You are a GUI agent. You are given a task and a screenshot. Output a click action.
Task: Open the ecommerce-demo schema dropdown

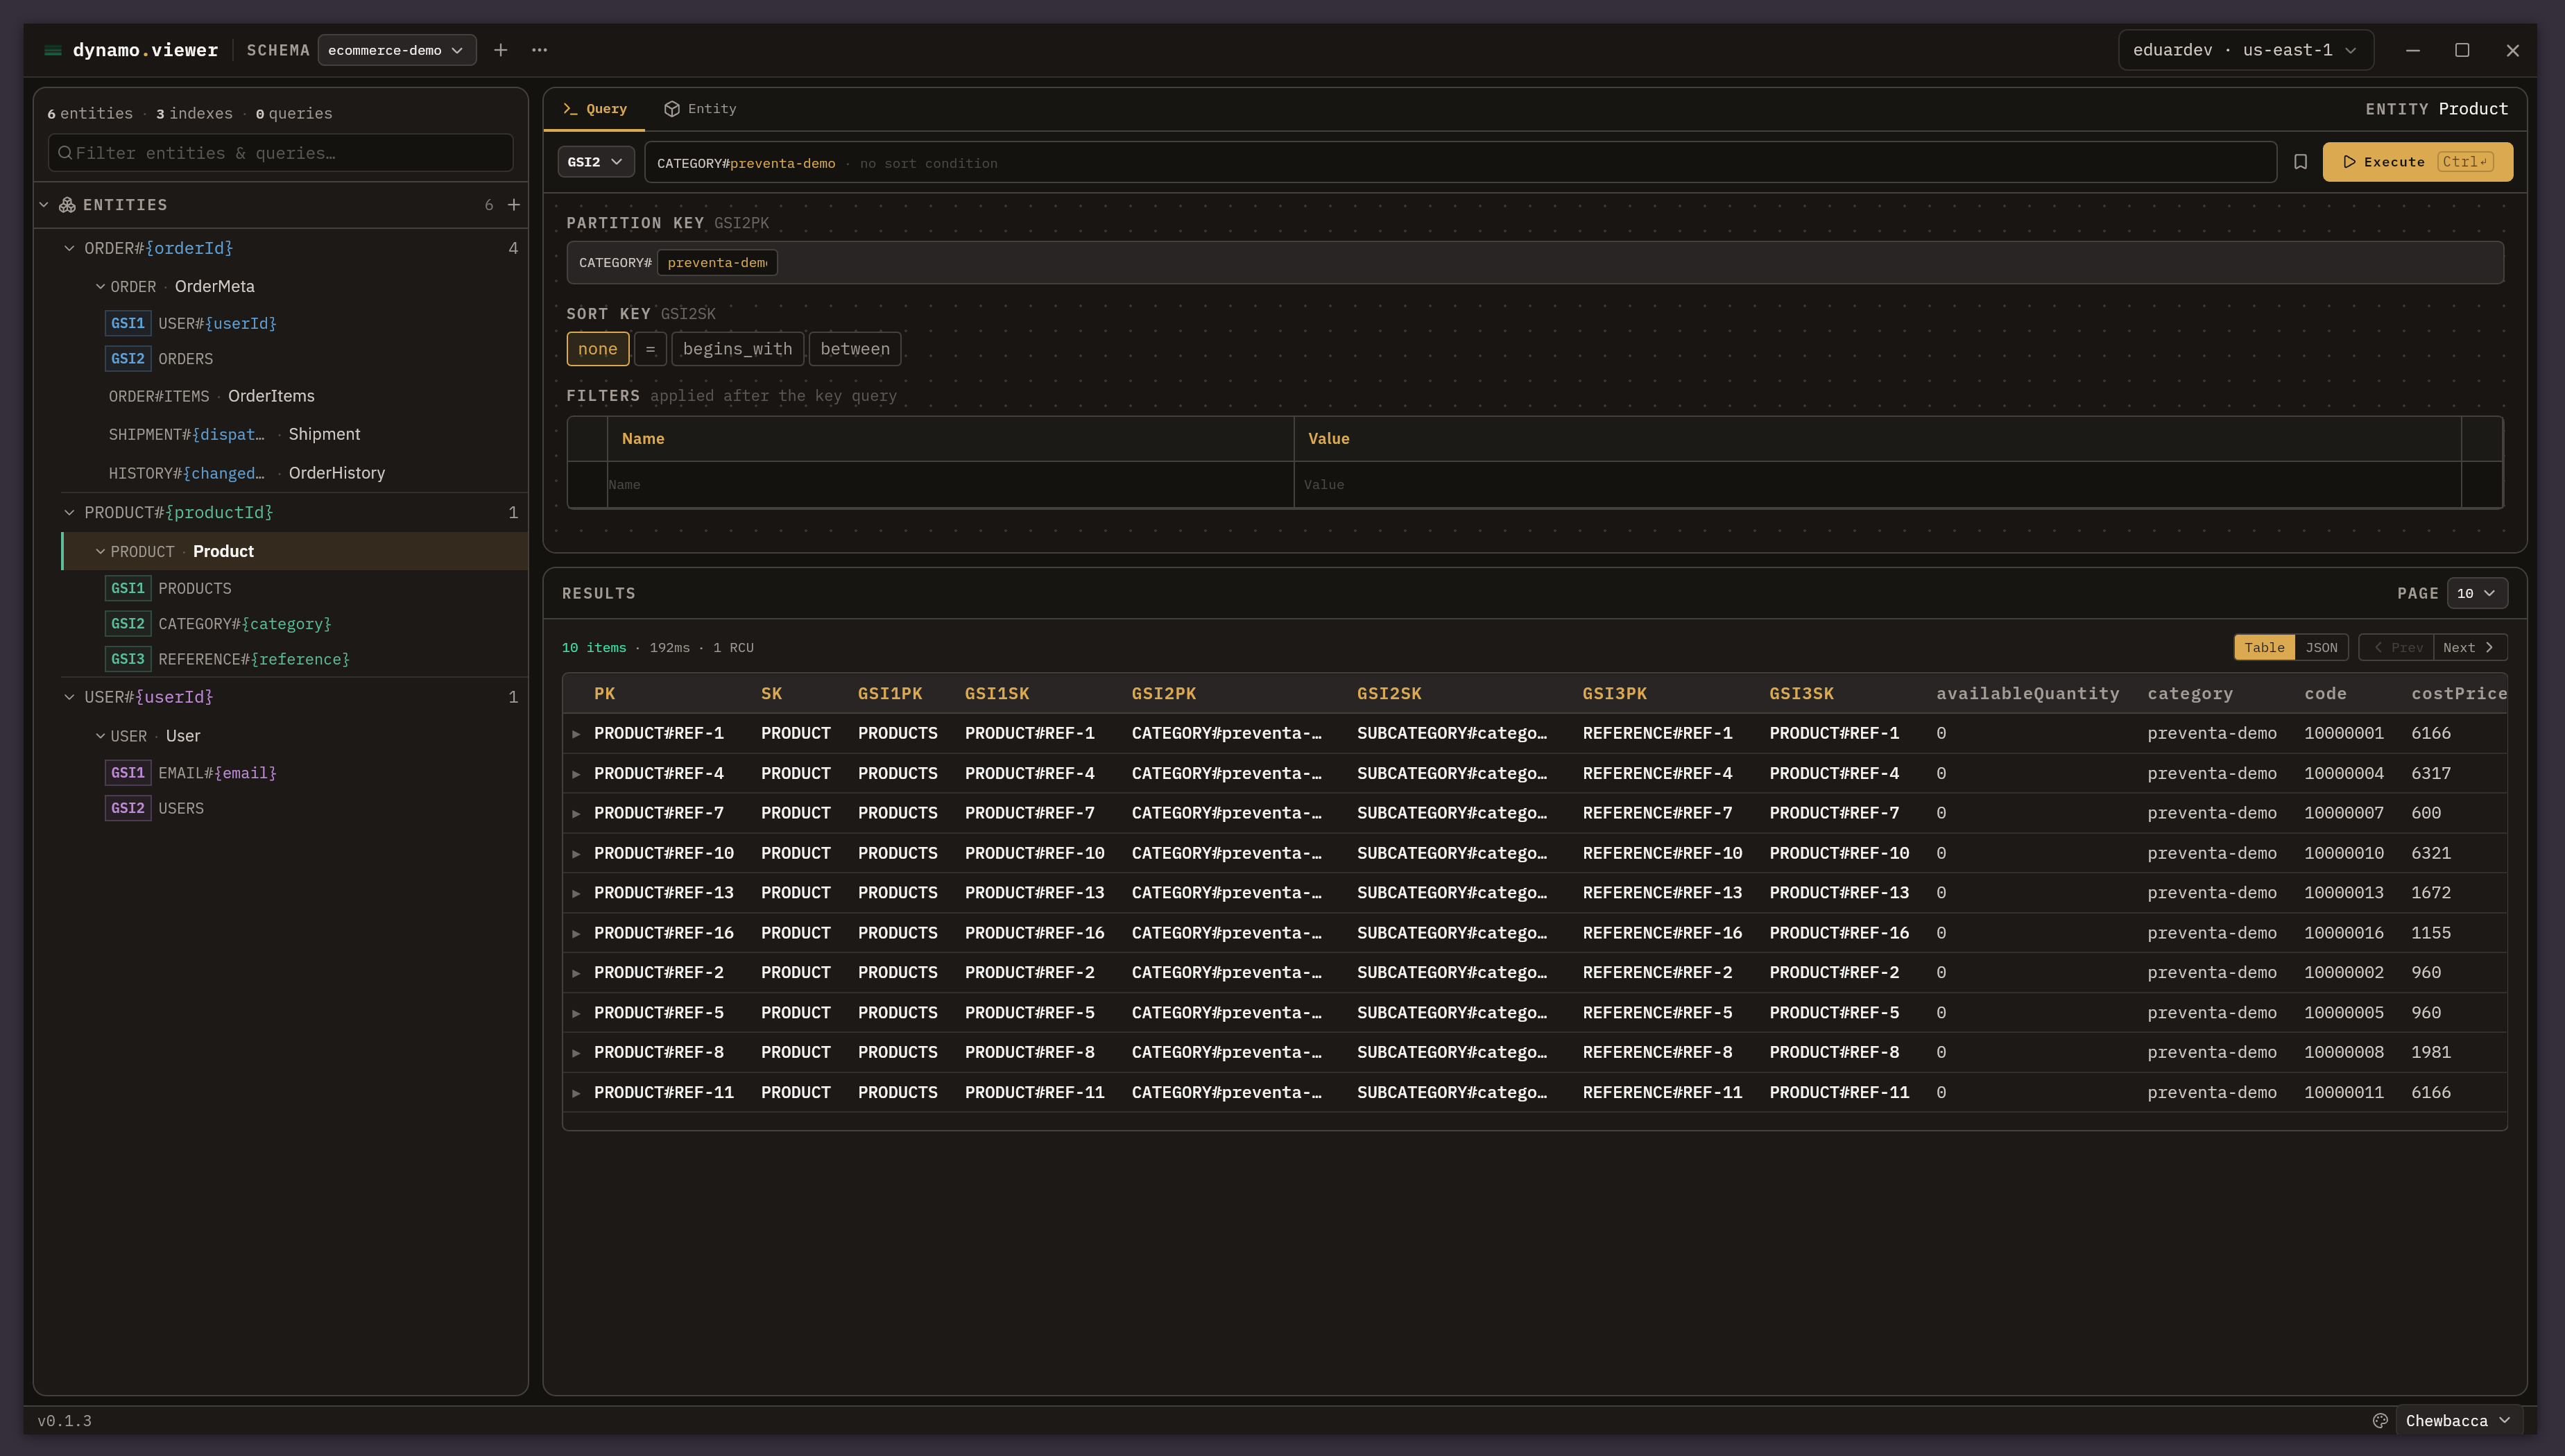(x=397, y=50)
